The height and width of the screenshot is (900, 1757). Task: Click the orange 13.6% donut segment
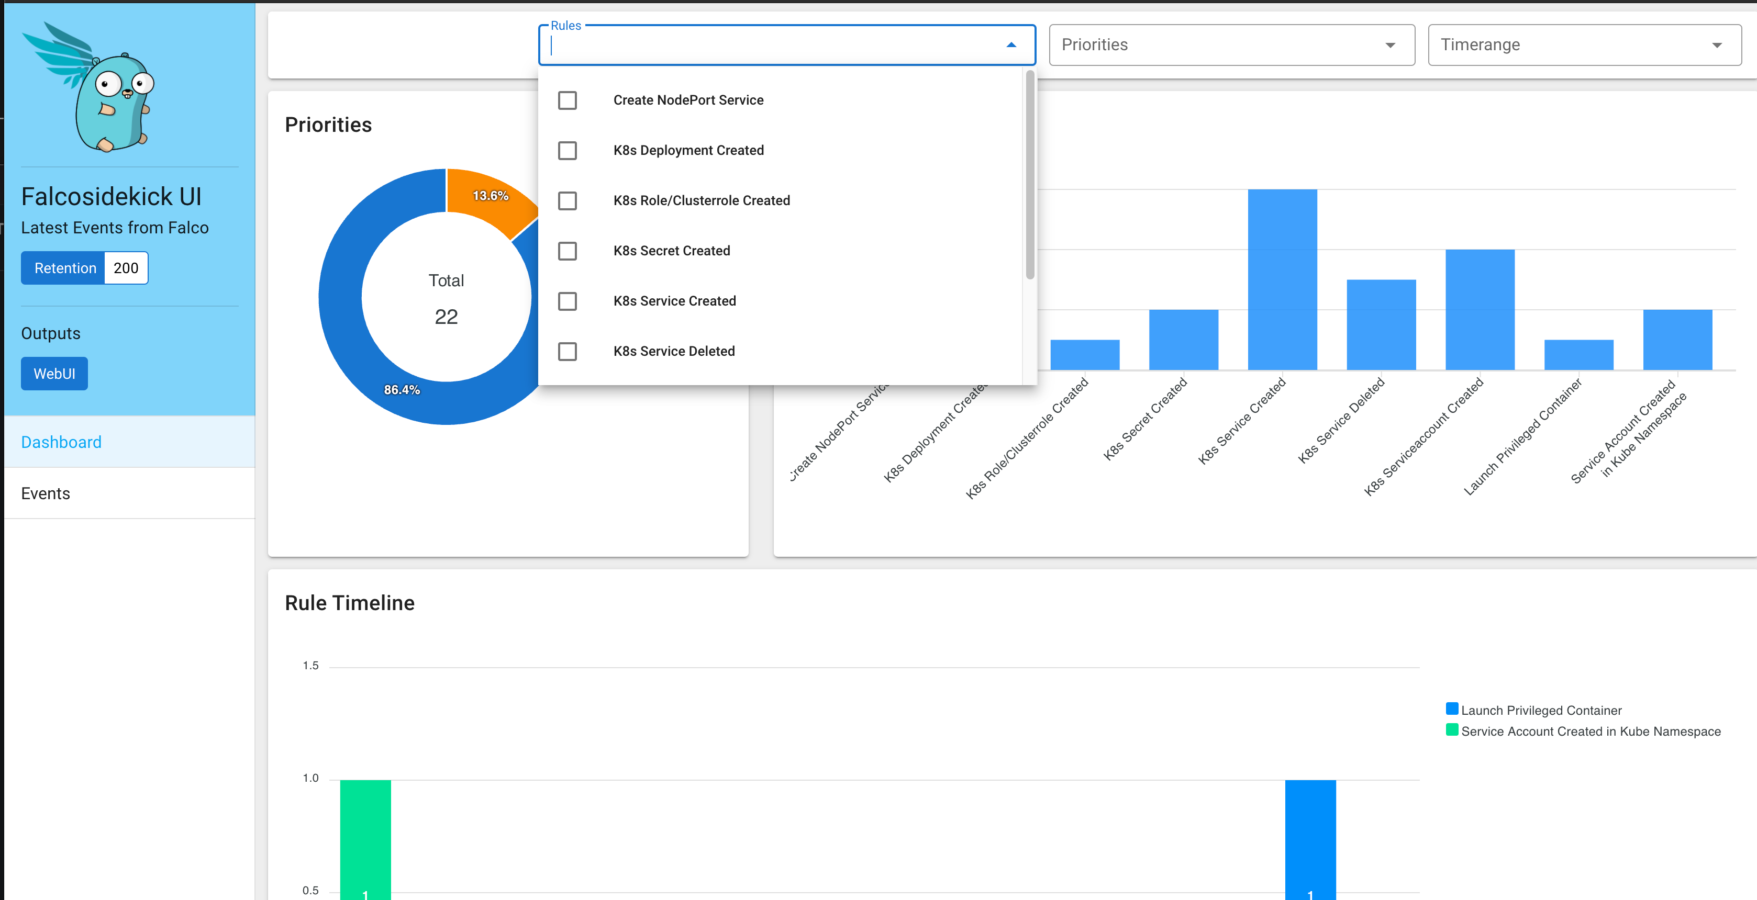click(491, 196)
